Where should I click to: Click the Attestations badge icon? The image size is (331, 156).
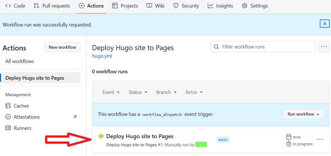click(8, 117)
